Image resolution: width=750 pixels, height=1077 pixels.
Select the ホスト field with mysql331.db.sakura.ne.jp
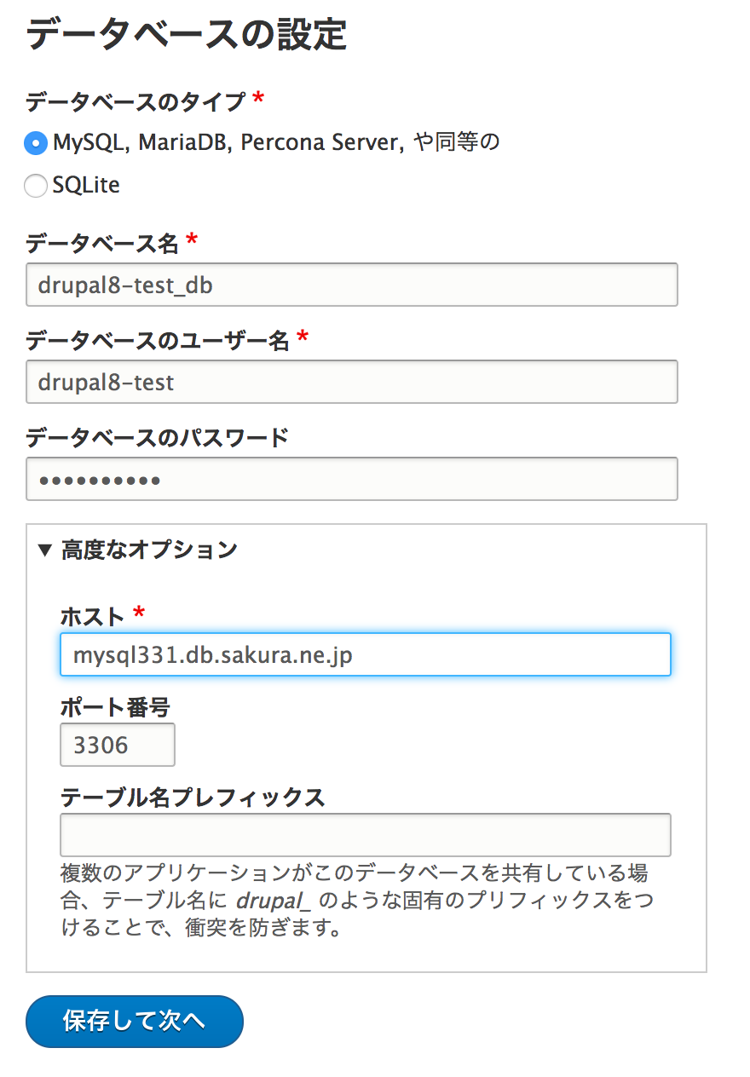[x=365, y=654]
